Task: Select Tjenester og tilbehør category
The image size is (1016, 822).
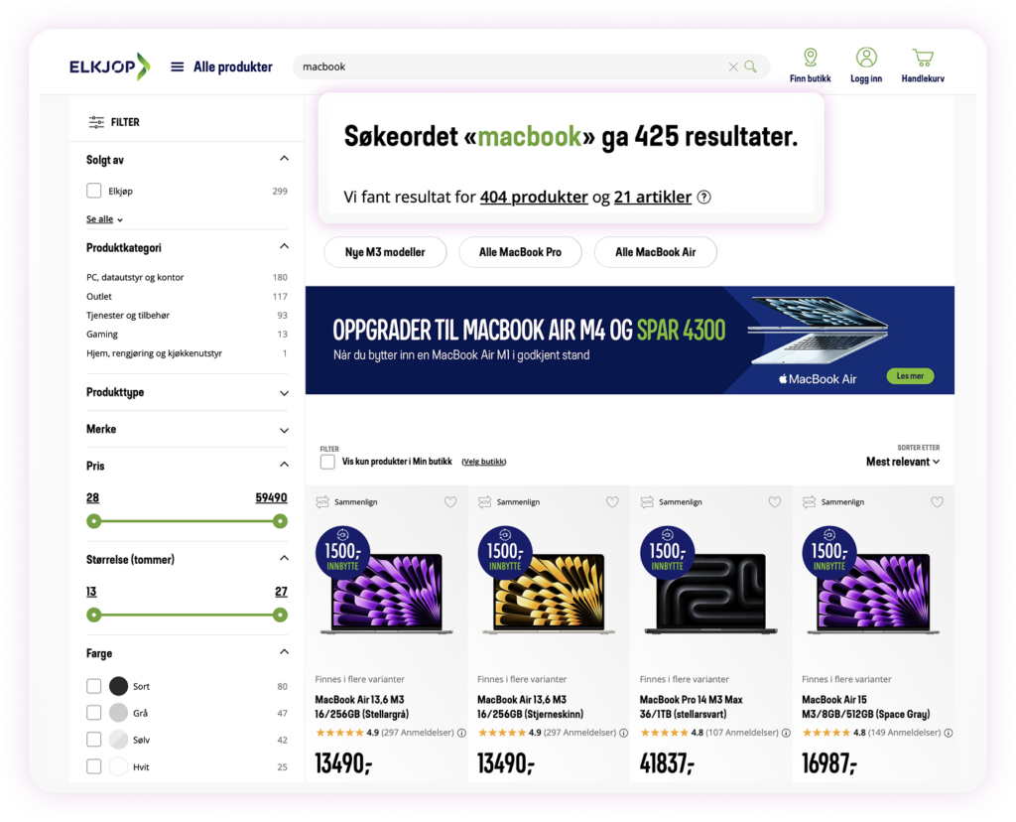Action: (128, 315)
